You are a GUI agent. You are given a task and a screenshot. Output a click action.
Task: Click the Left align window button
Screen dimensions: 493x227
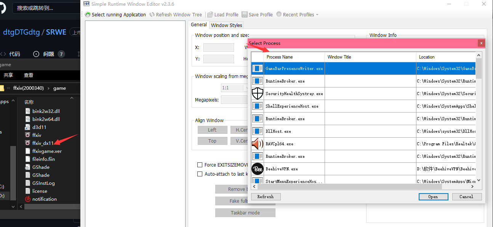(212, 130)
